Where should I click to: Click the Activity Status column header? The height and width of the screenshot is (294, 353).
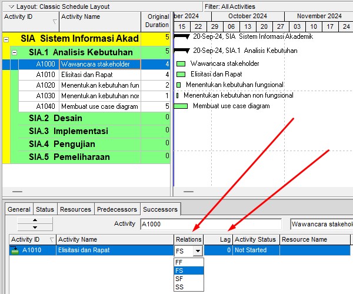click(x=256, y=239)
